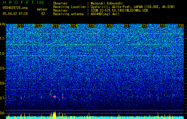Click the observer name Masayuki Kobayashi
187x119 pixels.
pyautogui.click(x=106, y=3)
